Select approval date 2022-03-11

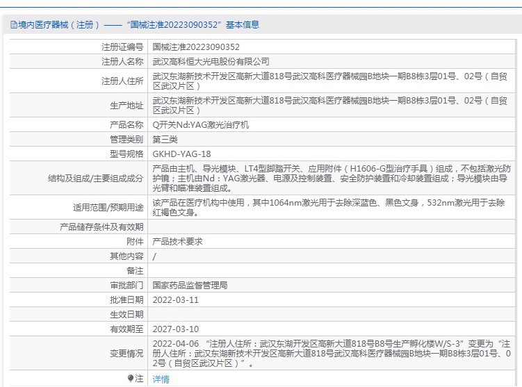(x=175, y=300)
